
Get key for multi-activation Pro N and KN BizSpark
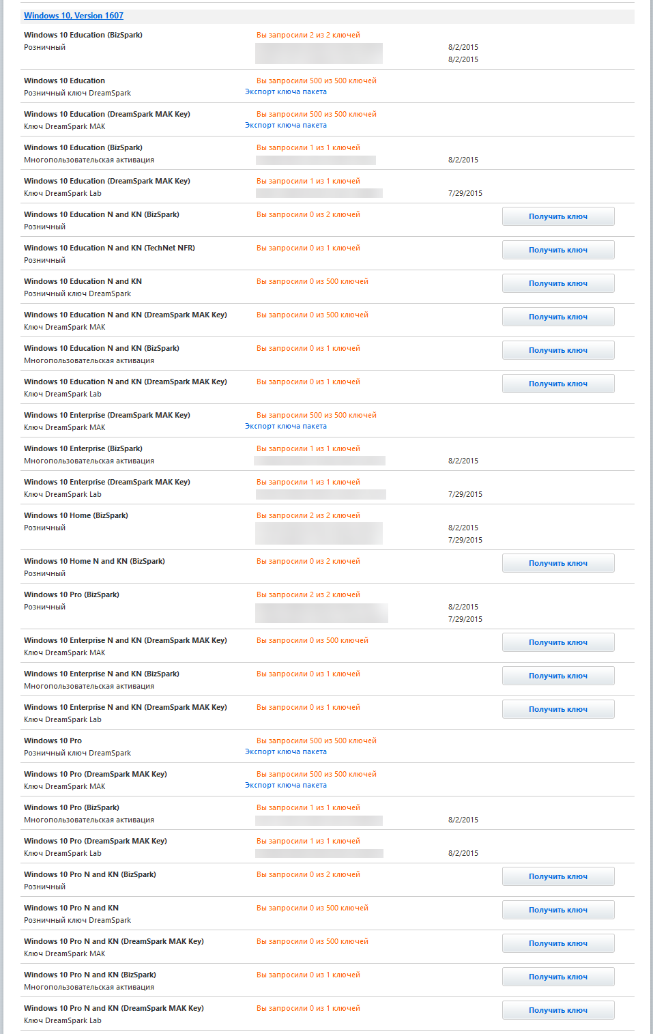(557, 977)
